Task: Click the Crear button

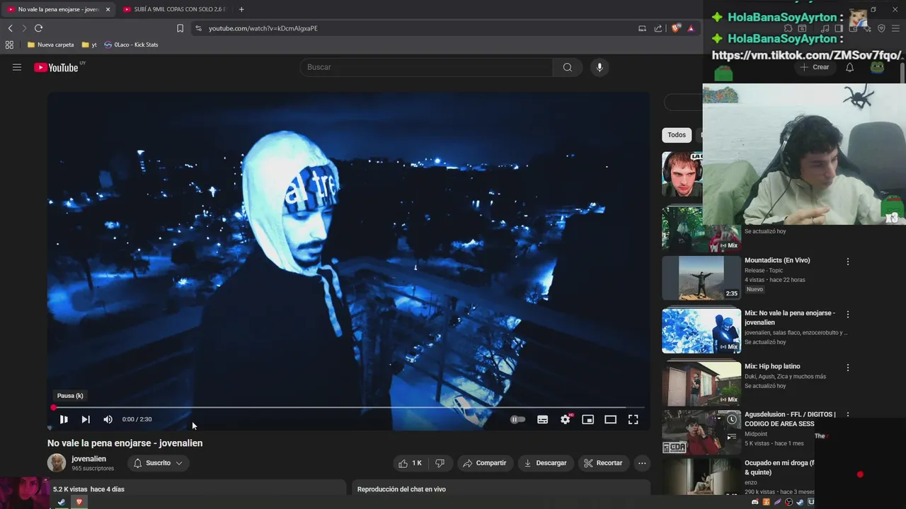Action: click(x=815, y=67)
